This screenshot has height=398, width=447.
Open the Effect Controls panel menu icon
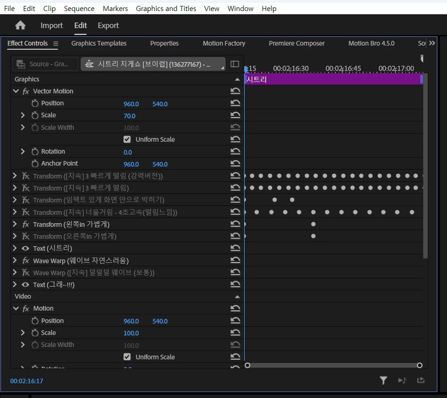[56, 44]
